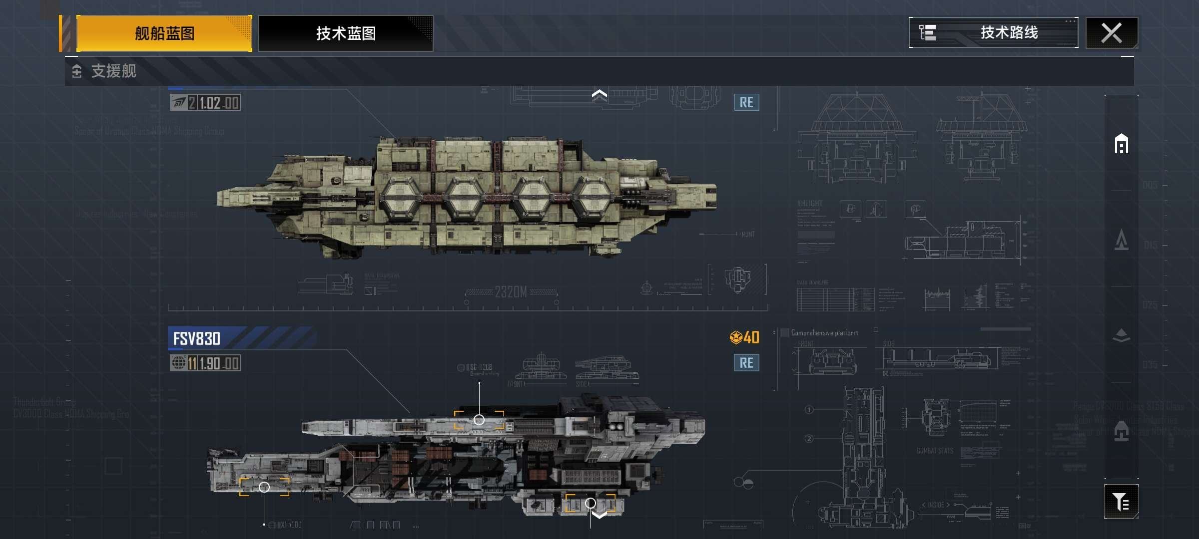The image size is (1199, 539).
Task: Click the gold 40 tech point badge
Action: coord(744,338)
